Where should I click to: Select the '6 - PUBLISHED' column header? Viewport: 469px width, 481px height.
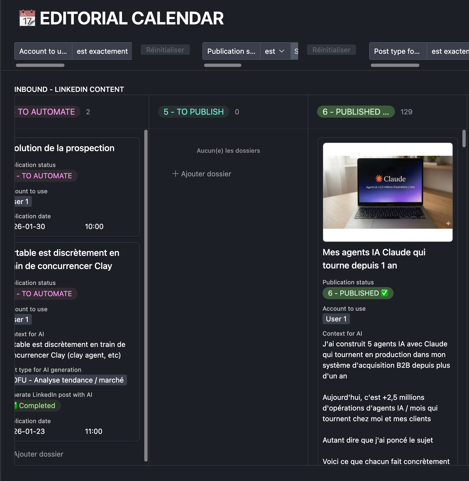(x=355, y=112)
